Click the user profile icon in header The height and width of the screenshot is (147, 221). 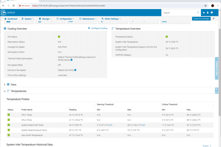coord(208,12)
